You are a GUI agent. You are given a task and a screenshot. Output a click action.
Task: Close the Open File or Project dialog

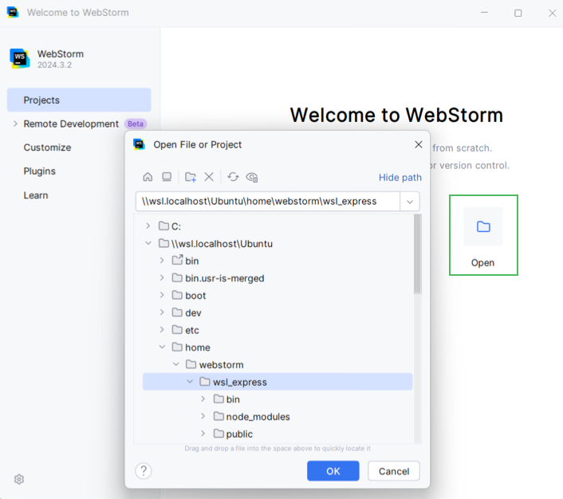pos(419,144)
